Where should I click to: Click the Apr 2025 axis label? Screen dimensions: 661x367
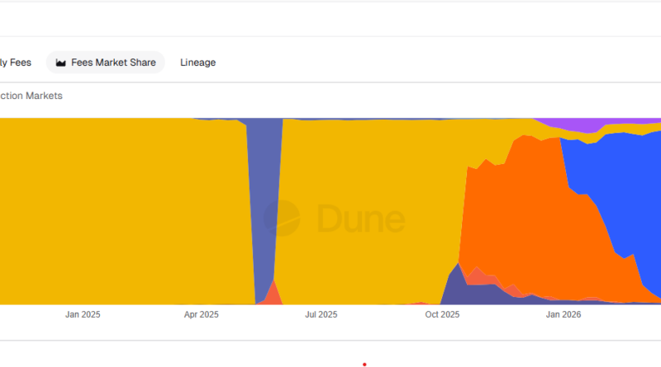pos(202,314)
